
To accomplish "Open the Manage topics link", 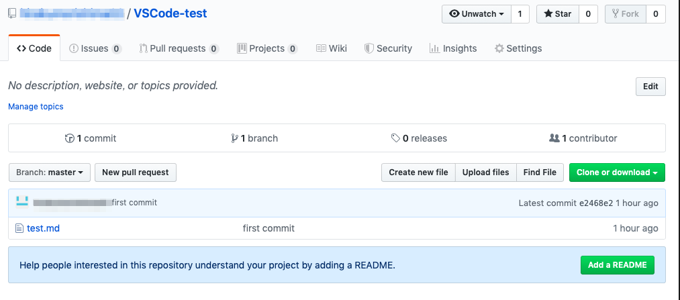I will point(36,107).
